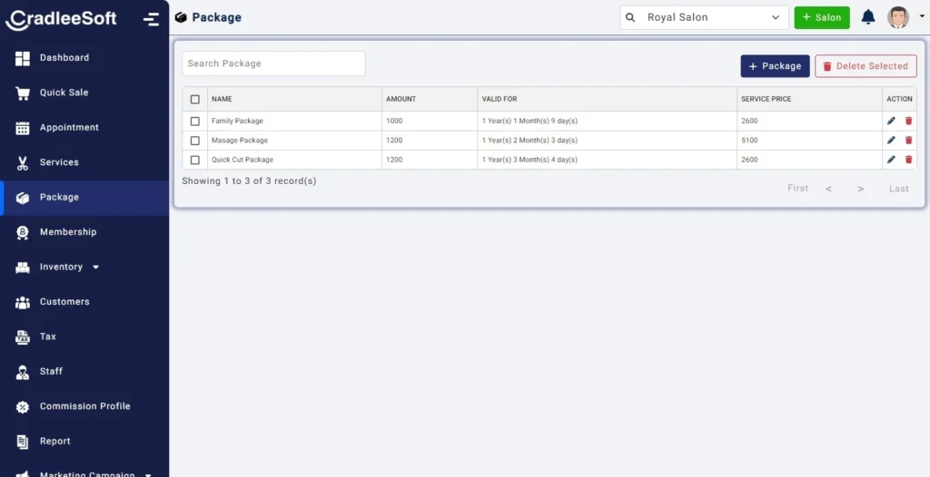The image size is (930, 477).
Task: Focus the Search Package field
Action: [273, 63]
